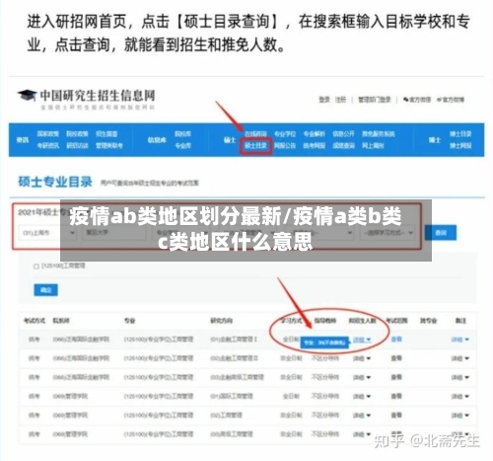
Task: Open 考研资讯 in the blue navigation bar
Action: (48, 145)
